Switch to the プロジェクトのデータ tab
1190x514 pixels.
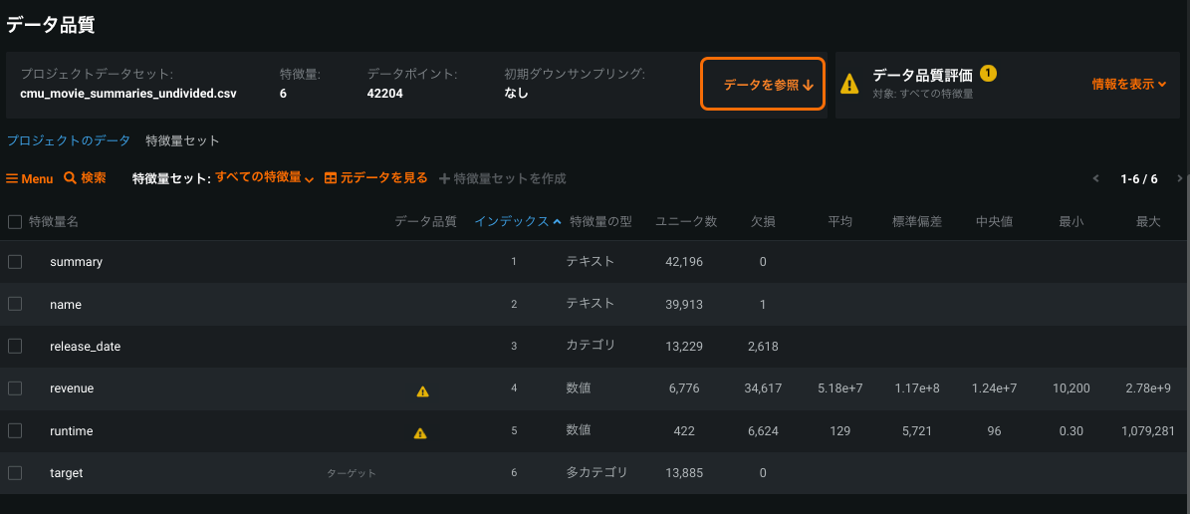coord(69,141)
